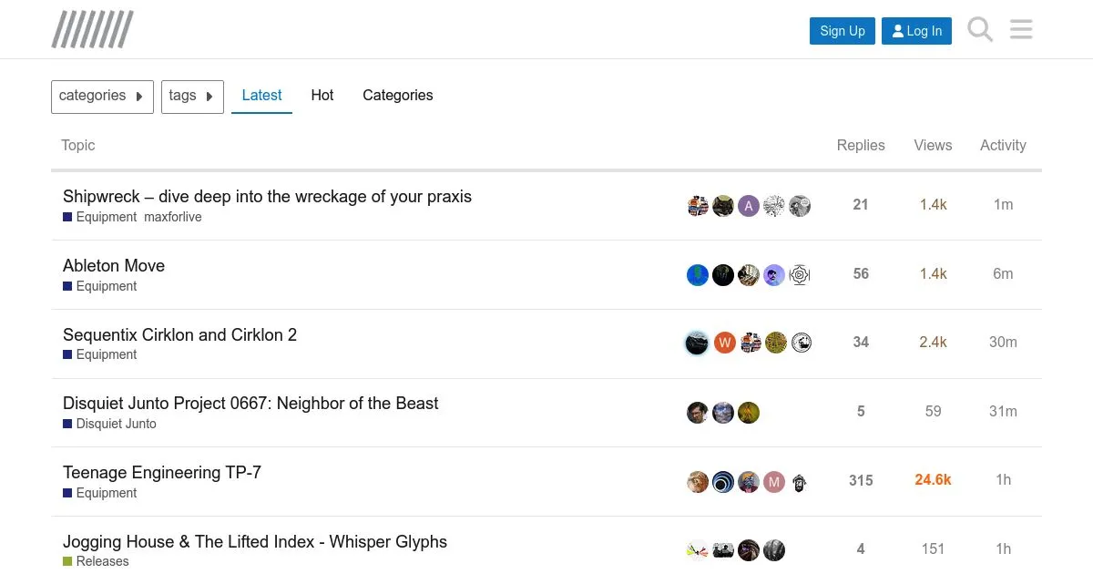
Task: Click the maxforlive tag
Action: pos(173,218)
